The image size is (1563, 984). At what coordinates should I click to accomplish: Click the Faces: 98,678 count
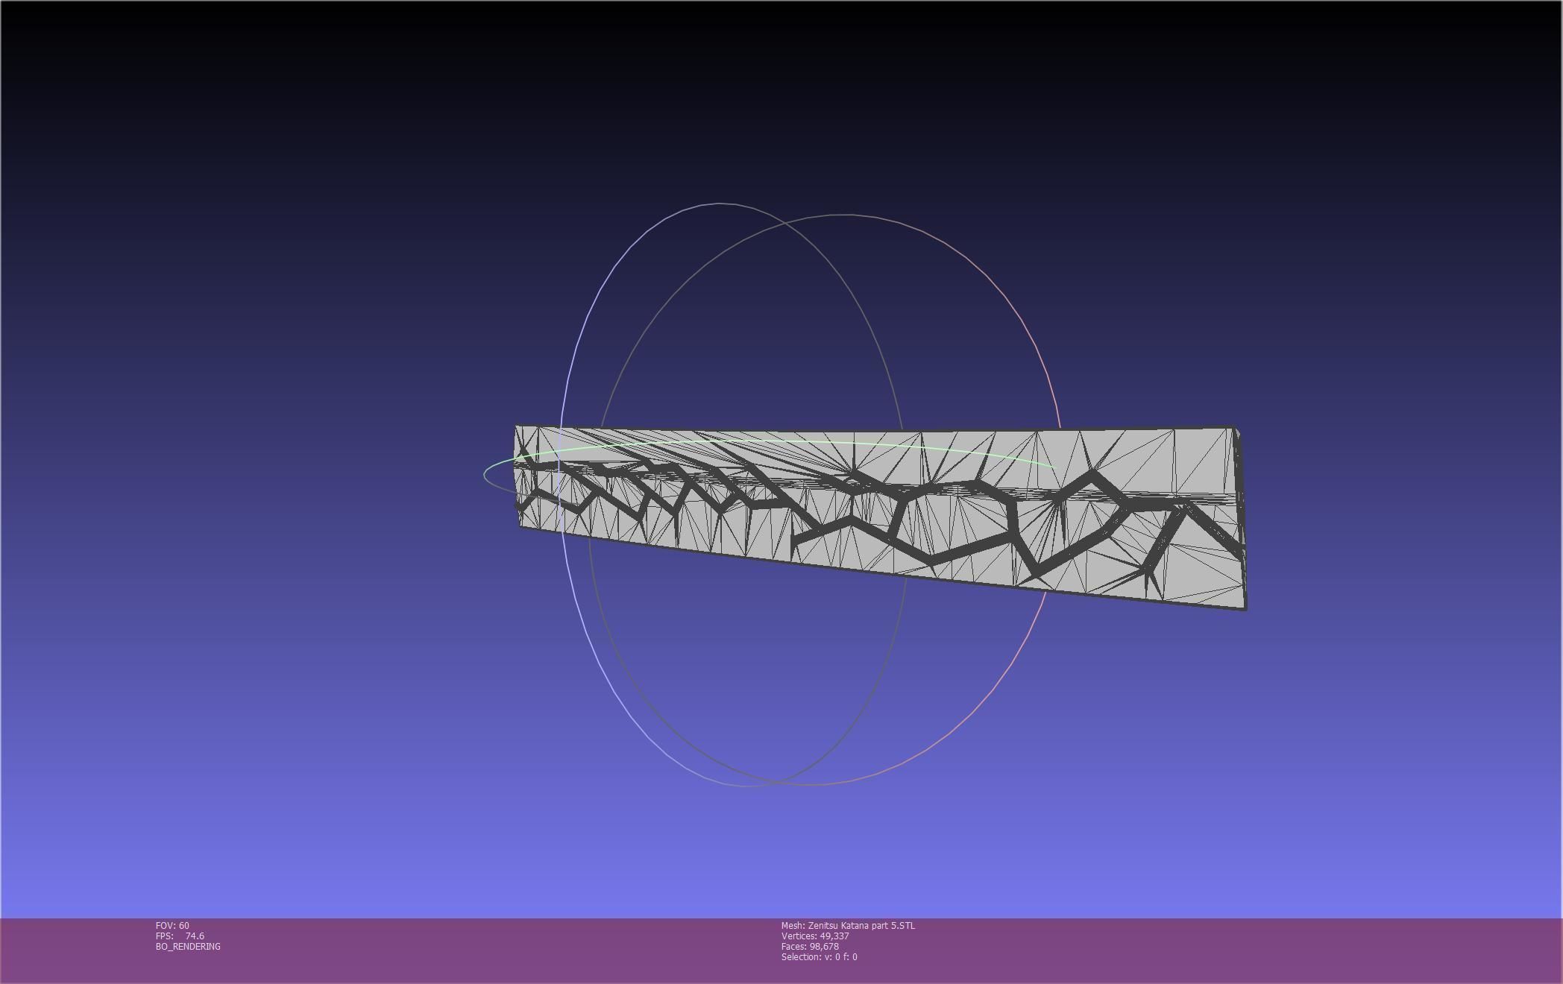pos(810,946)
